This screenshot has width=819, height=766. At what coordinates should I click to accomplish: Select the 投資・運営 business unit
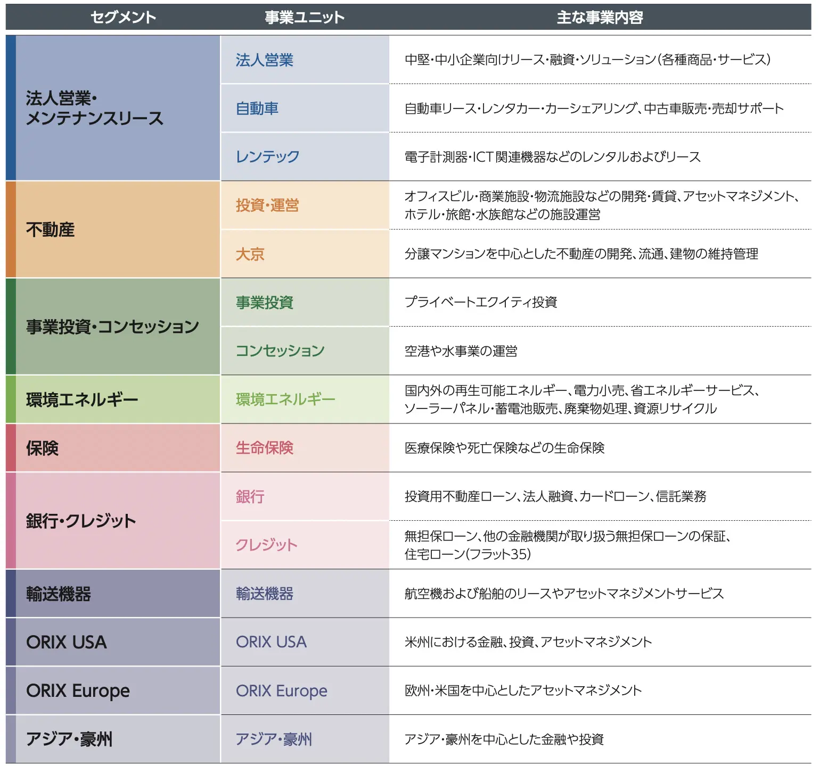tap(267, 205)
